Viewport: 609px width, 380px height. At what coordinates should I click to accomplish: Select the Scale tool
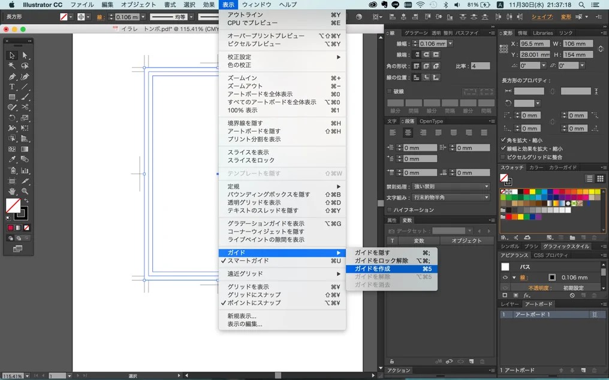pyautogui.click(x=25, y=118)
